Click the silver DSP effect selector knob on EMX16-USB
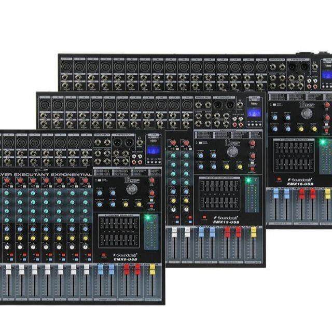 click(x=307, y=114)
